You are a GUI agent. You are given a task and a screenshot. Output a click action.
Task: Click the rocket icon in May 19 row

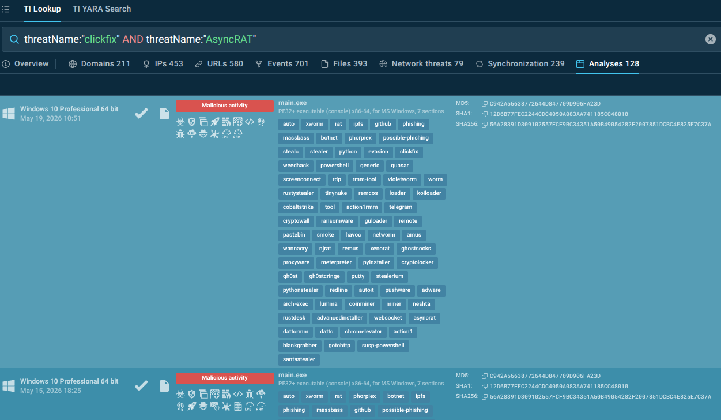click(x=215, y=122)
